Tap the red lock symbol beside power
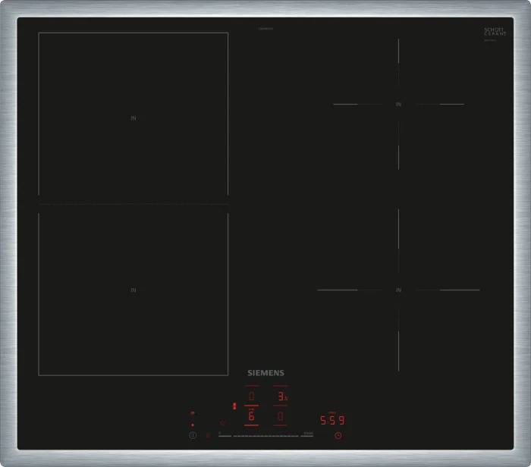 [209, 435]
